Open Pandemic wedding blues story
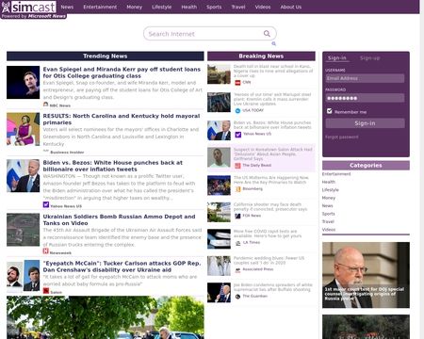Screen dimensions: 424x339 coord(269,260)
